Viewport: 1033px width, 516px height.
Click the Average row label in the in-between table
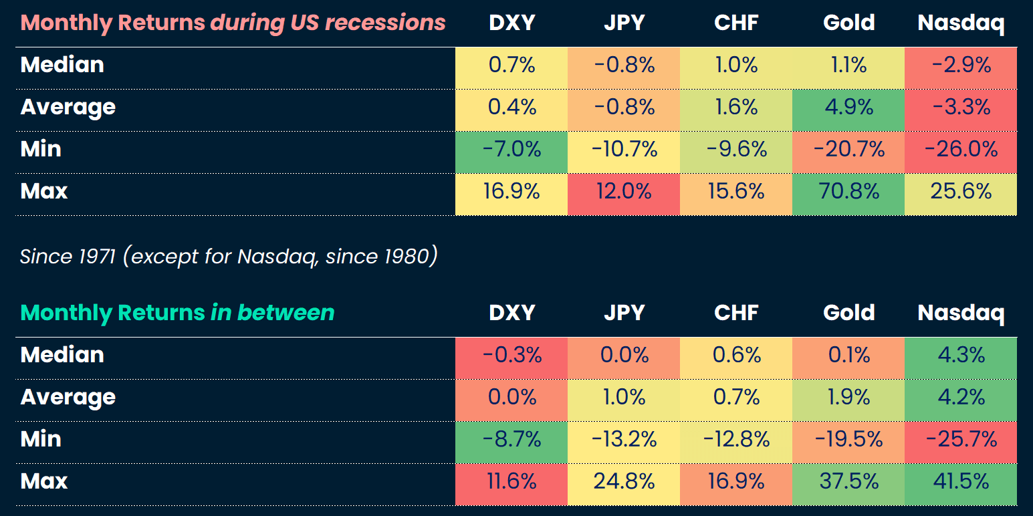pos(68,397)
